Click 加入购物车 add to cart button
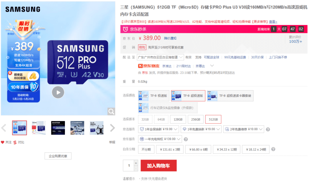The image size is (309, 185). pos(158,166)
